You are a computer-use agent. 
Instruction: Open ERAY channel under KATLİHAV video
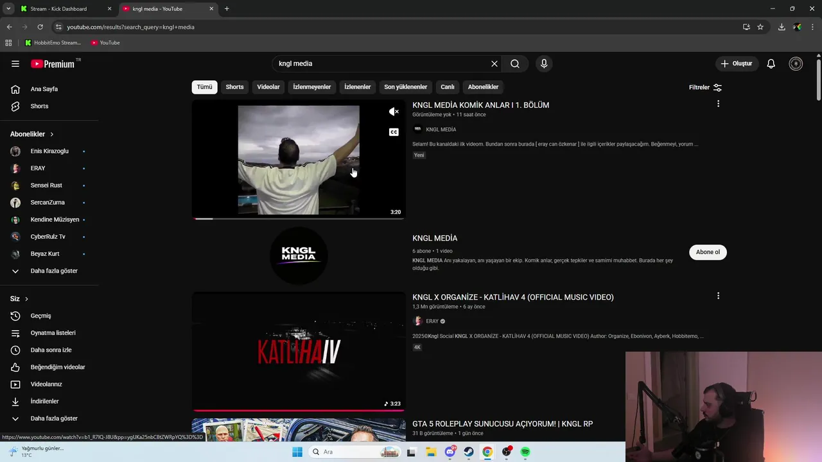pos(432,321)
